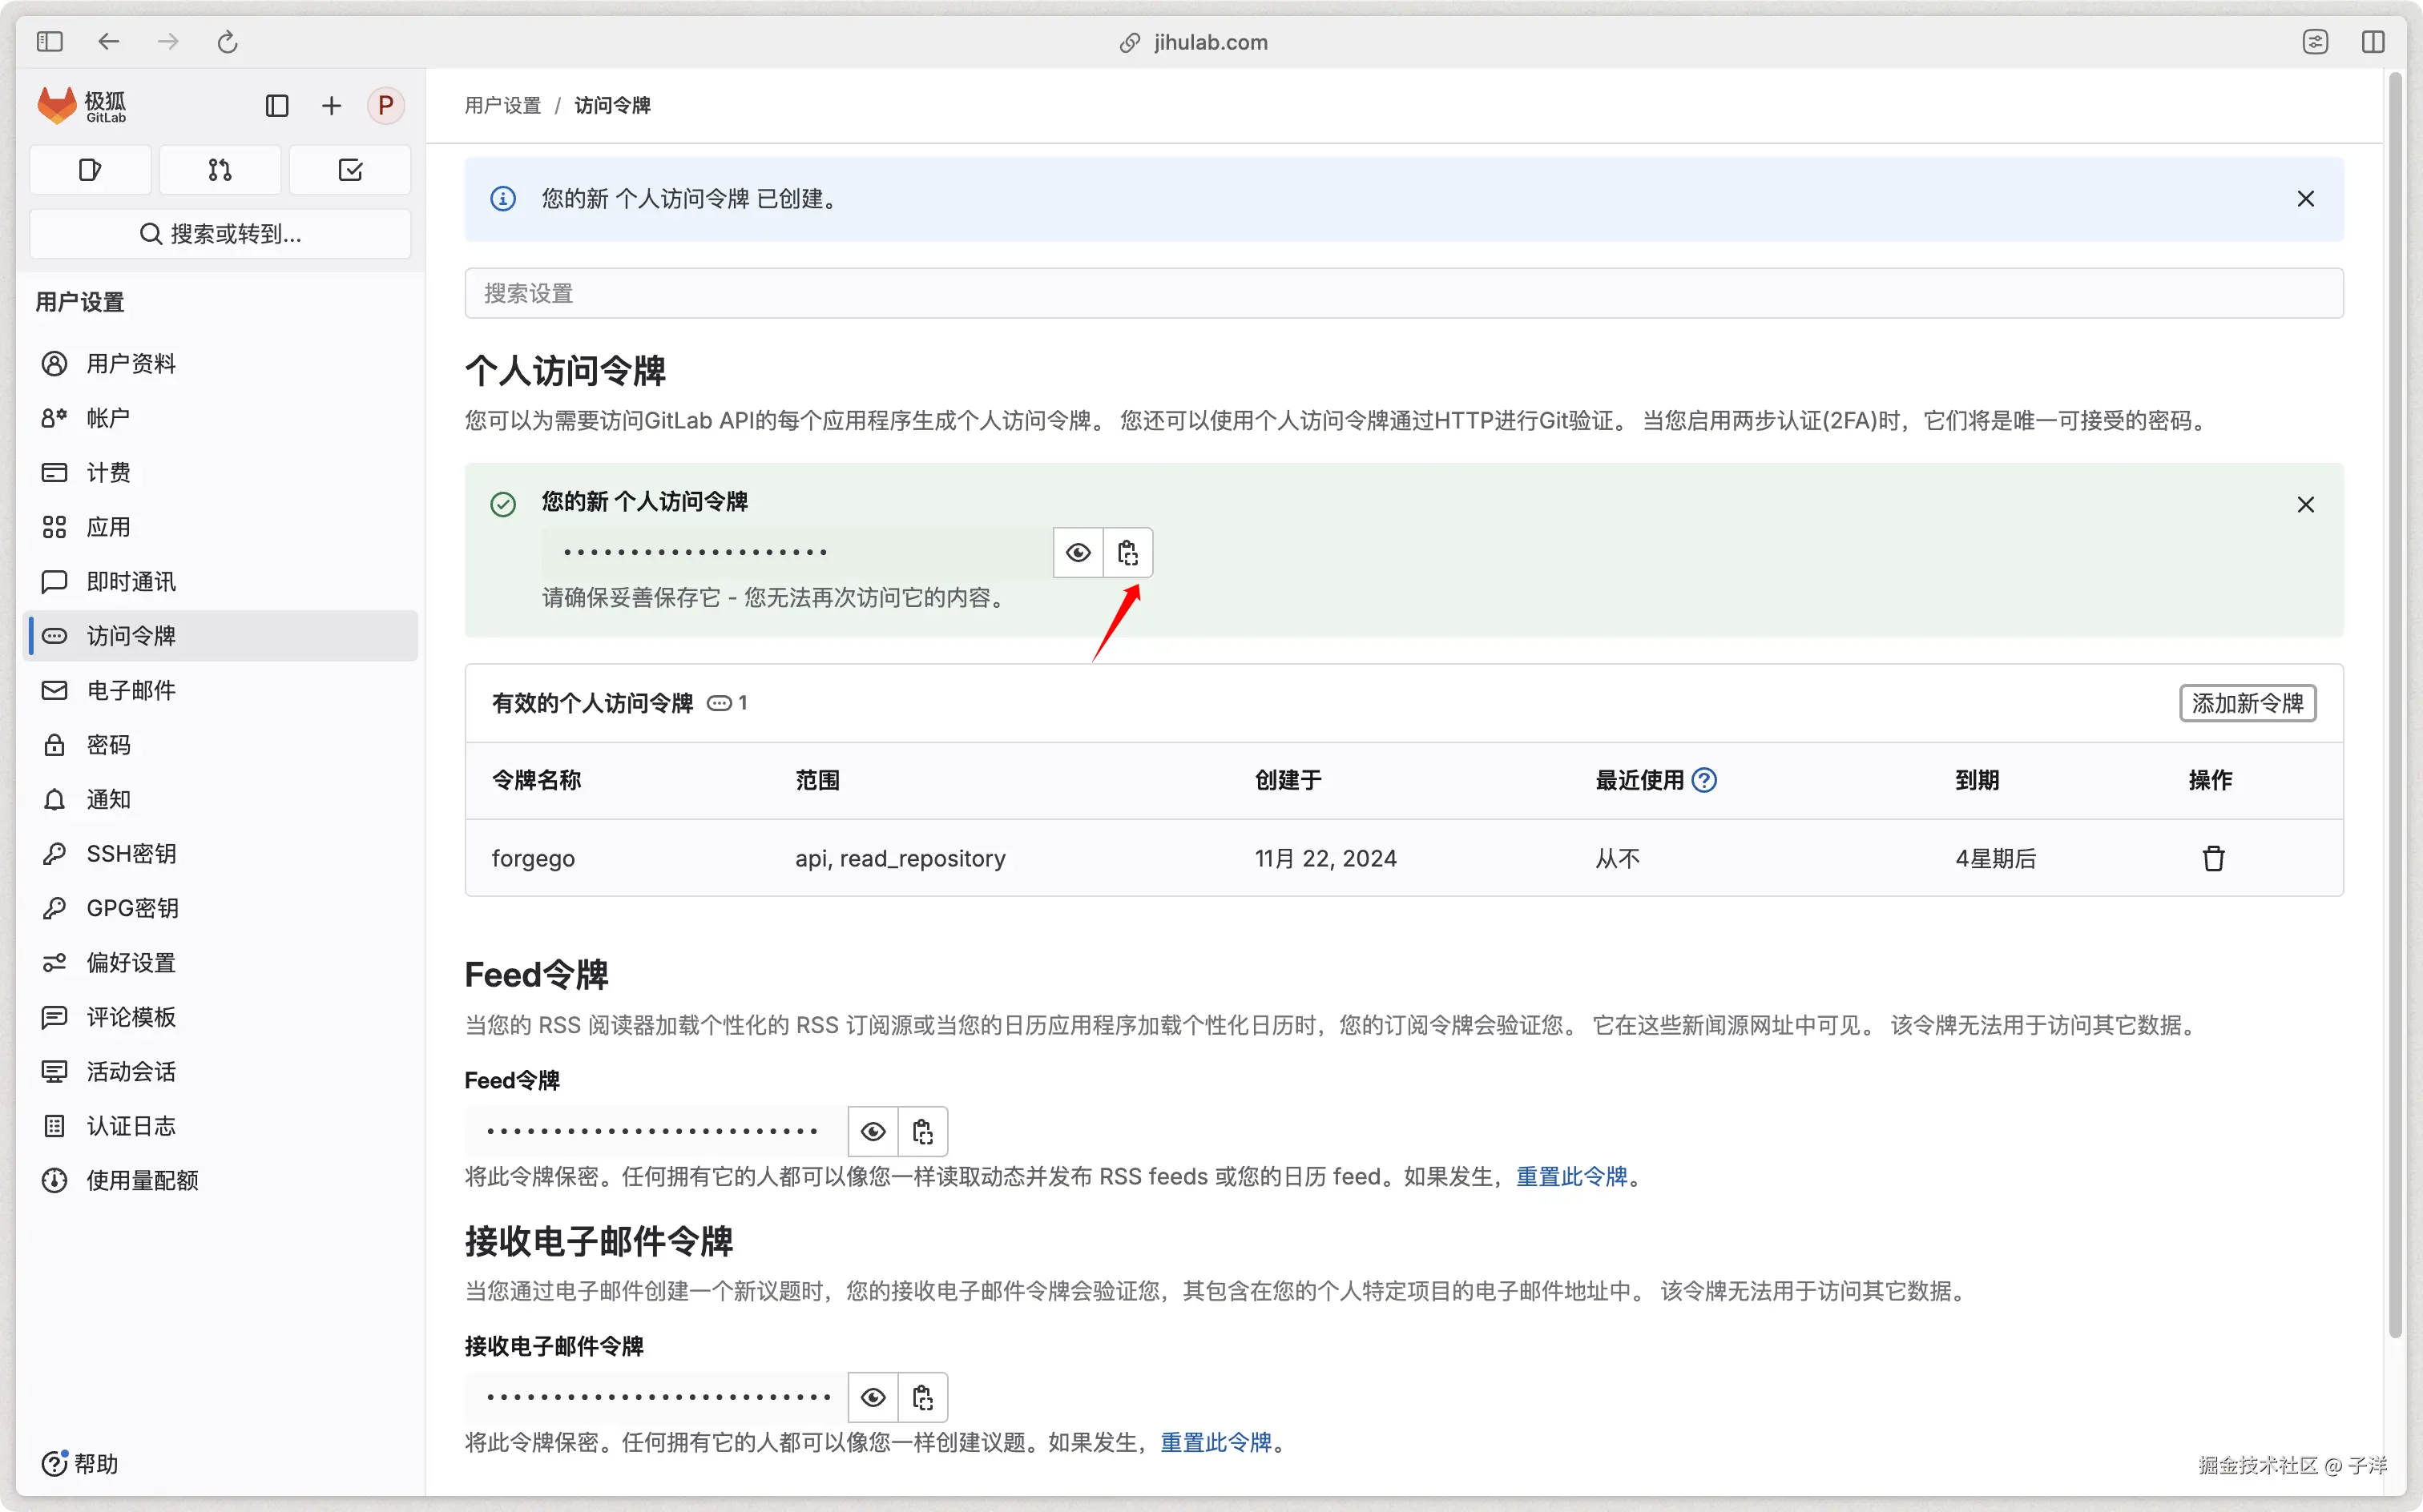Open the merge requests icon in sidebar
The width and height of the screenshot is (2423, 1512).
(220, 170)
